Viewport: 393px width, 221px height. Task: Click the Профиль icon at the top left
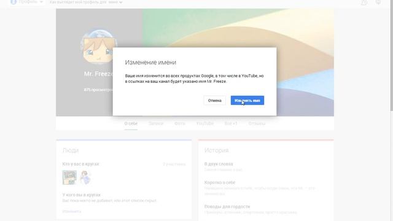tap(14, 2)
